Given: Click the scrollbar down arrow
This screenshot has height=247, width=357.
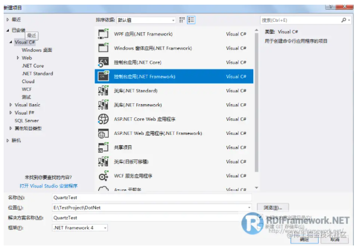Looking at the screenshot, I should tap(256, 188).
